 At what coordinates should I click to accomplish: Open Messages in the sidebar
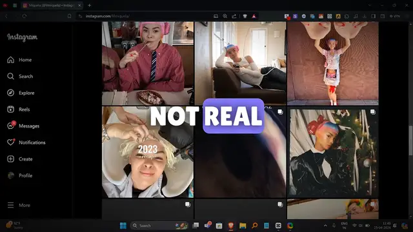click(x=23, y=126)
